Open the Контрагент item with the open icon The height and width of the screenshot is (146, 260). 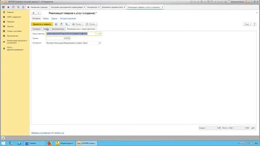(x=100, y=43)
